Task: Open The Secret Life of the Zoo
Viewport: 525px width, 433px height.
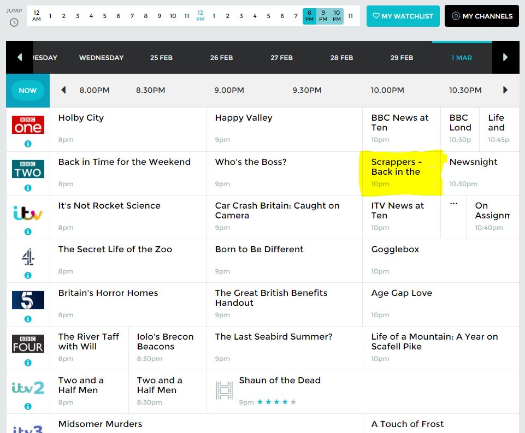Action: 128,261
